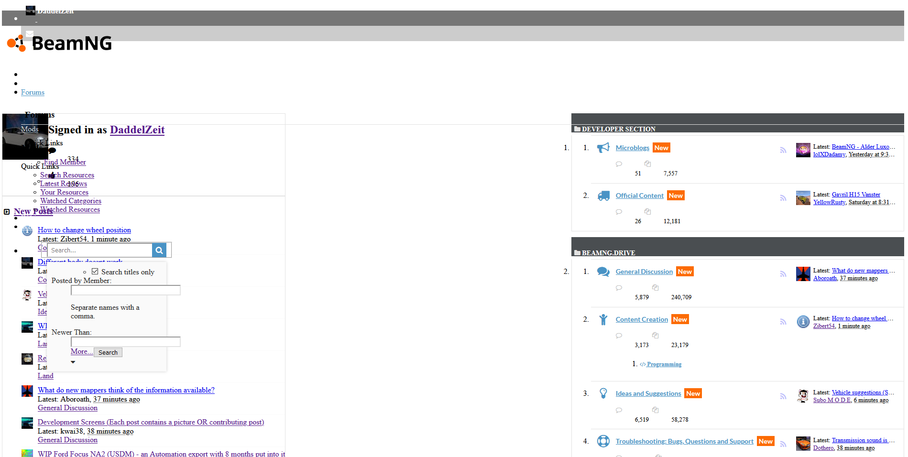Select Watched Categories in Quick Links

pos(71,201)
